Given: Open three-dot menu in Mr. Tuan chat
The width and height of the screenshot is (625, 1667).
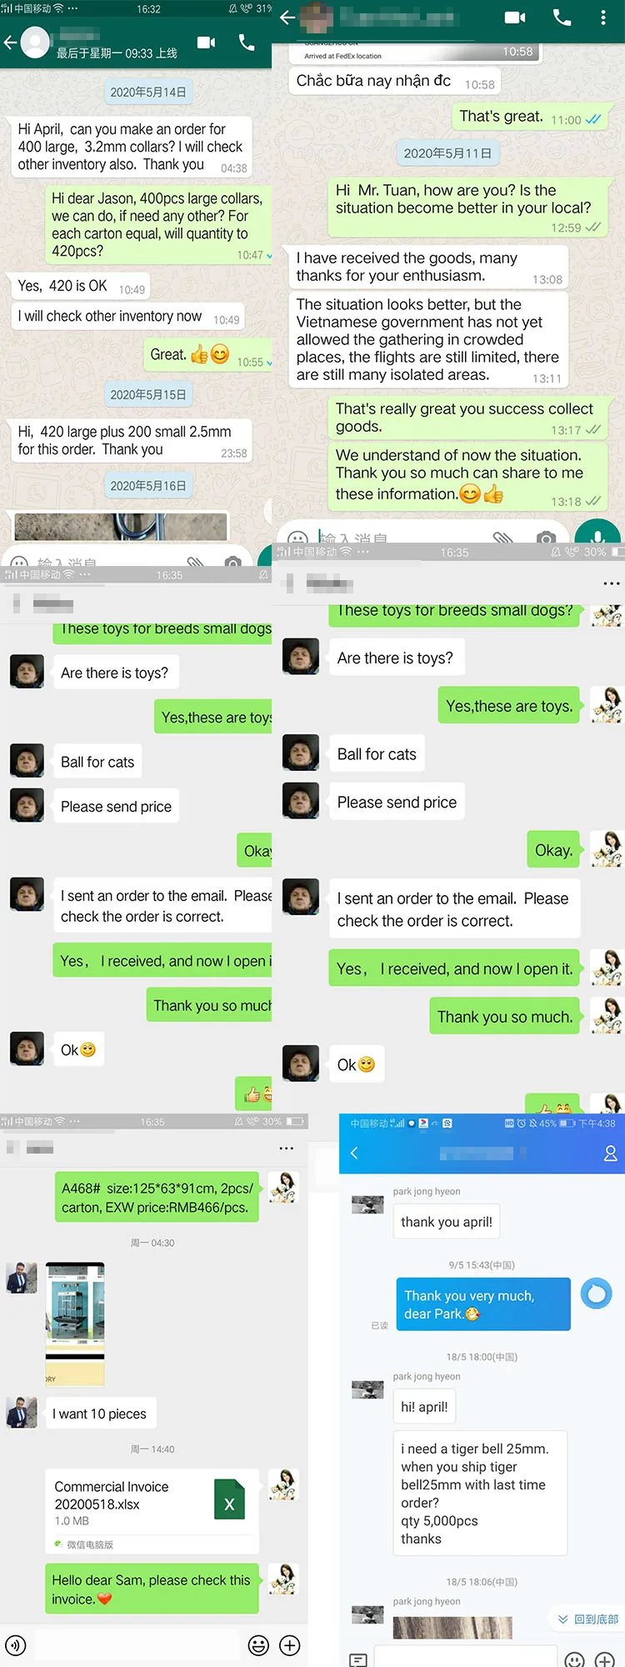Looking at the screenshot, I should tap(603, 18).
